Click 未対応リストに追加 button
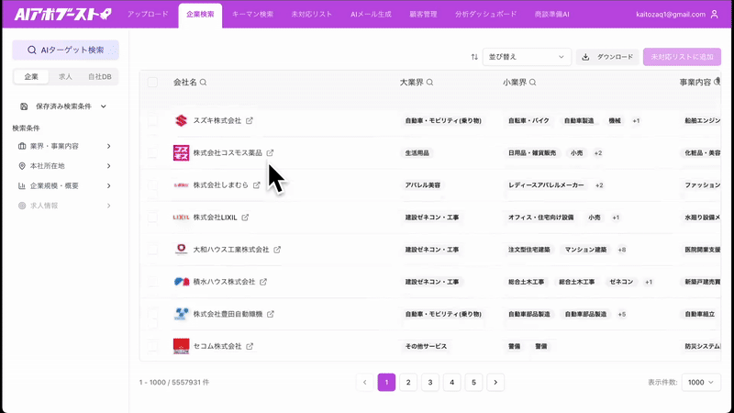This screenshot has width=734, height=413. tap(682, 57)
